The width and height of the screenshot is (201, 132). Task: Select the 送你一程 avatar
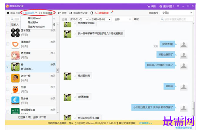[15, 78]
